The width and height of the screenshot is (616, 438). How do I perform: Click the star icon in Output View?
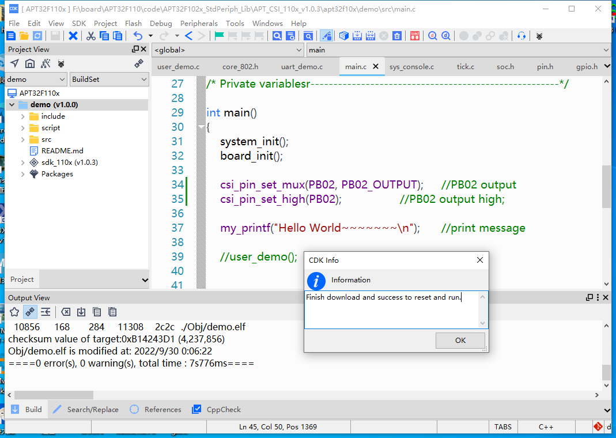tap(14, 312)
